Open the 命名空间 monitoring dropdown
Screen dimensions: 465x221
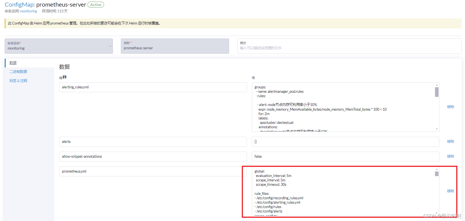click(x=59, y=46)
